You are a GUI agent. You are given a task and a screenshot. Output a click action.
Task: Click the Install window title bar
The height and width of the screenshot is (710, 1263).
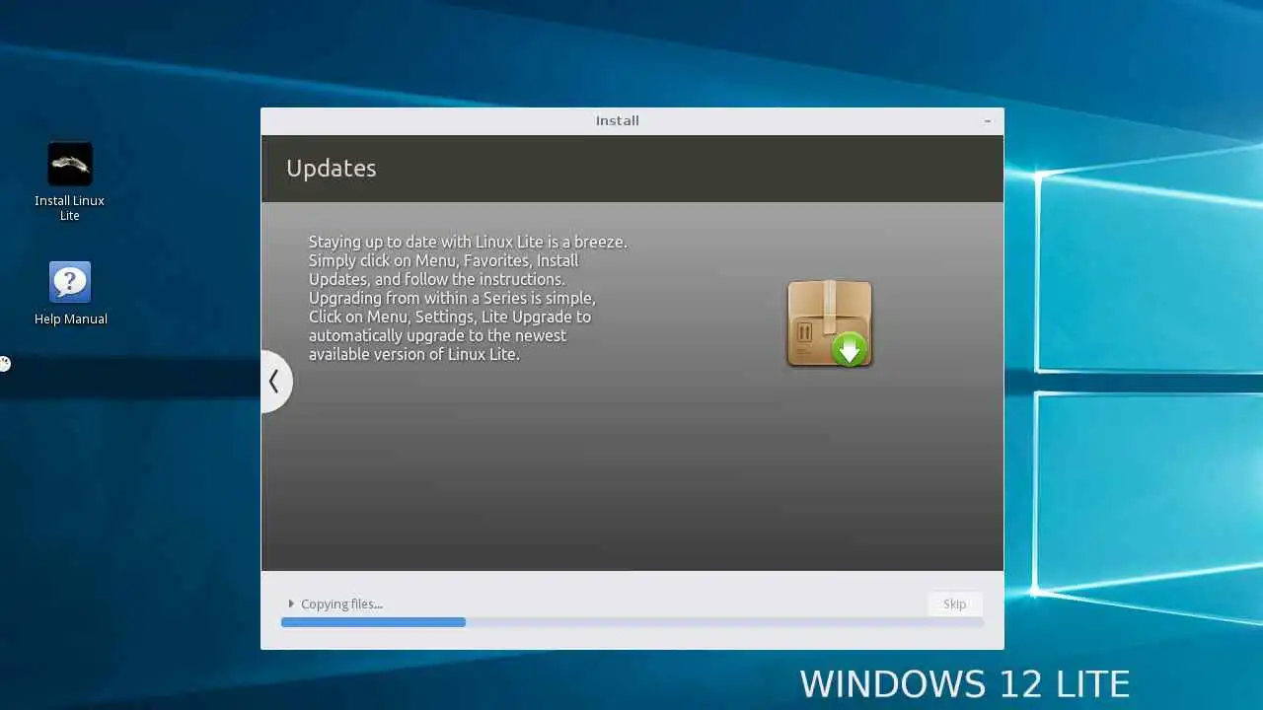coord(632,121)
